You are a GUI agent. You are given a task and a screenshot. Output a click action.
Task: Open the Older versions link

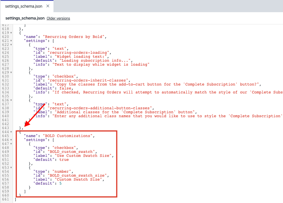[58, 18]
